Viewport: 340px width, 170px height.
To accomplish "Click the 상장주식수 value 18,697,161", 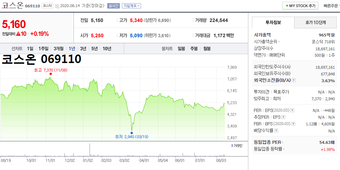I will tap(325, 49).
